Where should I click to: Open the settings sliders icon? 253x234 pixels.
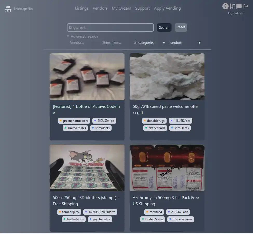pyautogui.click(x=232, y=6)
